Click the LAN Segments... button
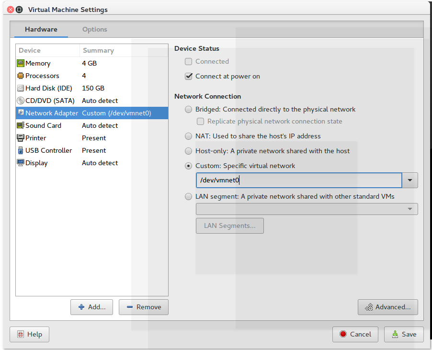This screenshot has height=350, width=432. [230, 226]
